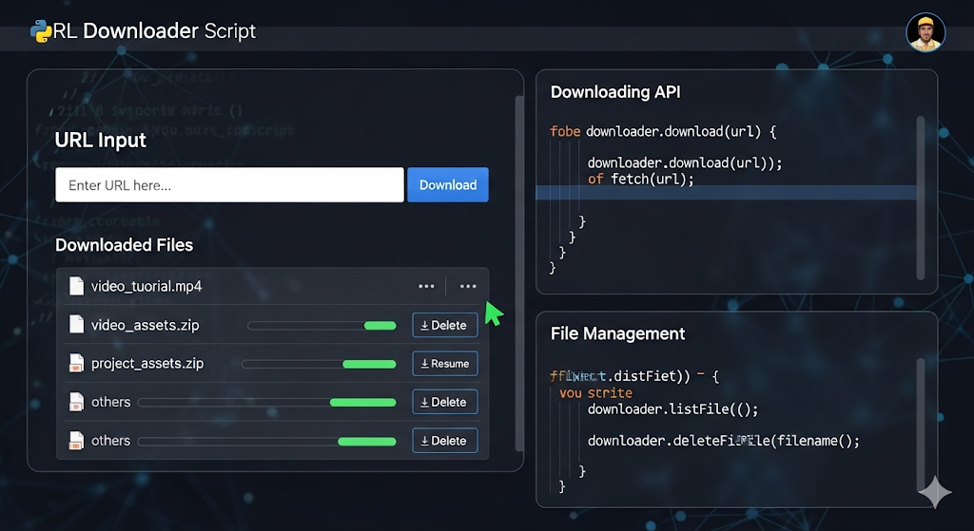Click the blue Download button

coord(448,185)
